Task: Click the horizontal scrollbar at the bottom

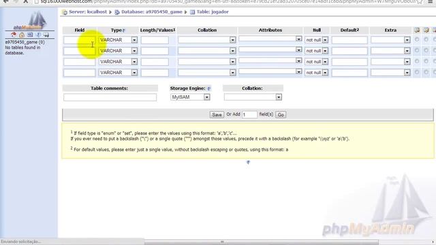Action: 262,242
